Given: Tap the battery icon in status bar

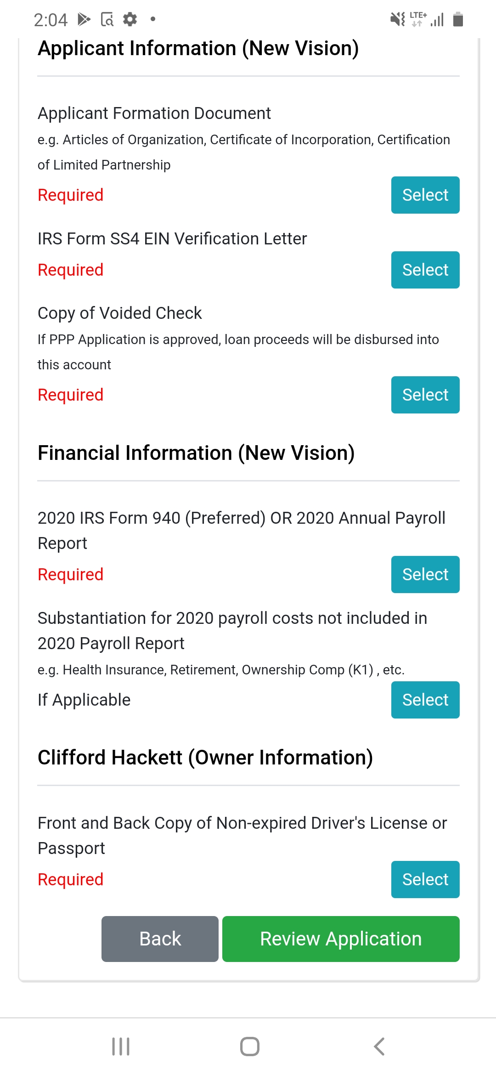Looking at the screenshot, I should tap(458, 19).
